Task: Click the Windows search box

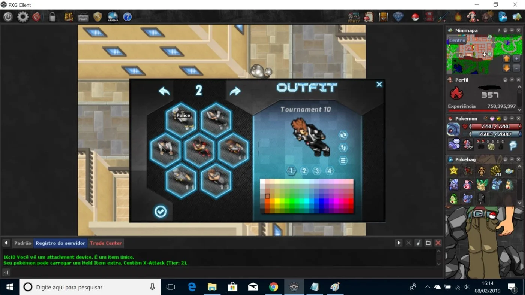Action: 90,287
